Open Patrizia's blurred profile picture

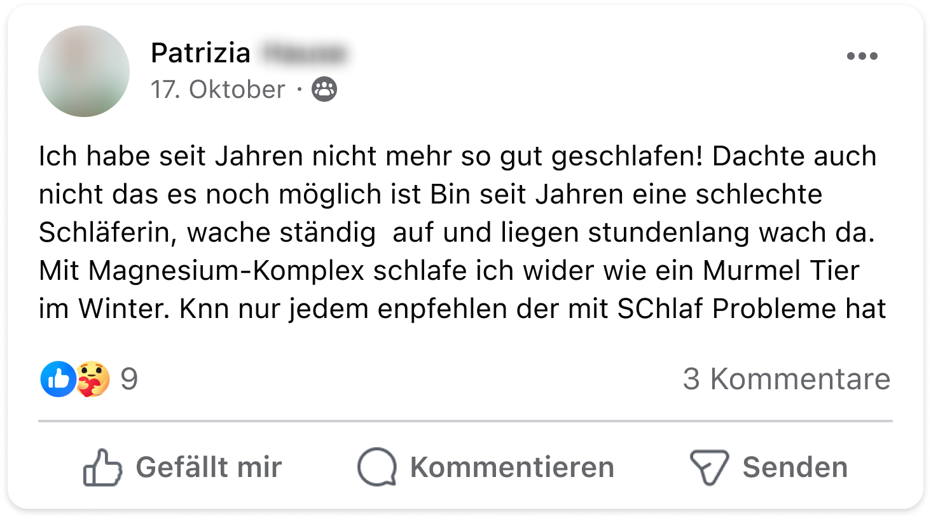point(84,71)
